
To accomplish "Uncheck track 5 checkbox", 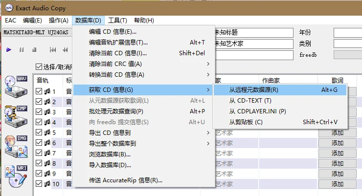I will click(39, 132).
